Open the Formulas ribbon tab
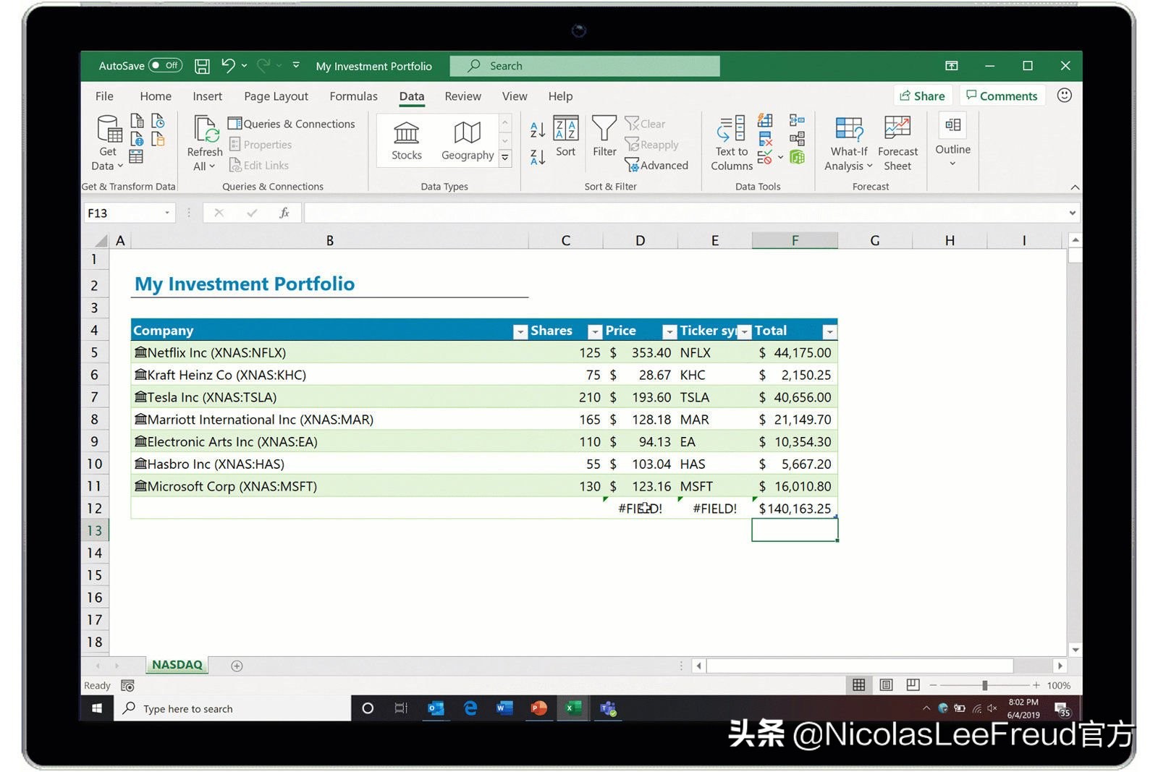Screen dimensions: 1158x772 [x=353, y=96]
